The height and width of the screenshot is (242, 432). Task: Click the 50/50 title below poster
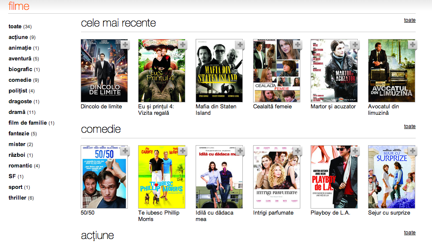(88, 213)
